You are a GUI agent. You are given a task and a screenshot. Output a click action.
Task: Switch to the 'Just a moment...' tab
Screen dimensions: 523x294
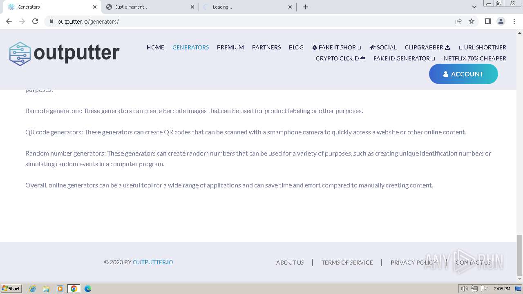point(150,7)
